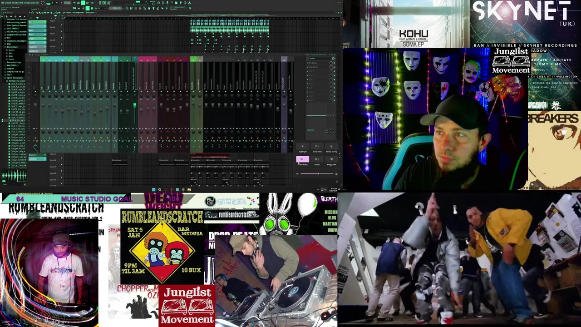This screenshot has height=327, width=581.
Task: Click the Master mixer track volume fader
Action: coord(35,105)
